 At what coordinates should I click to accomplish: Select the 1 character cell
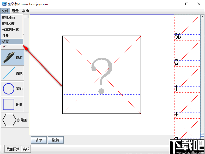(x=187, y=80)
